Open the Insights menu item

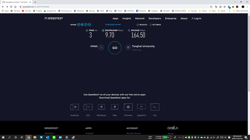(x=127, y=18)
